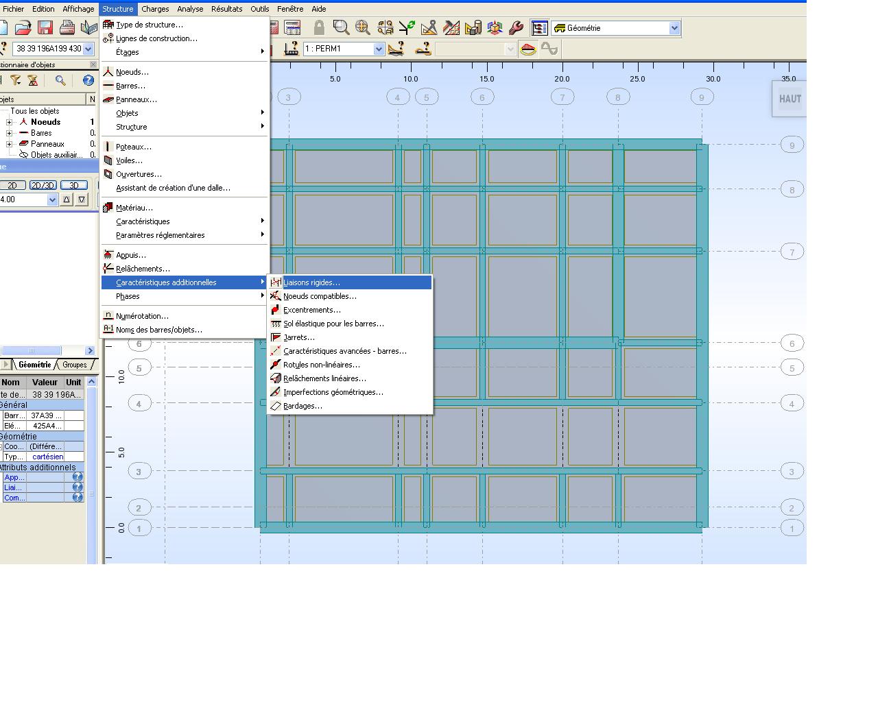This screenshot has height=702, width=878.
Task: Switch to the Groupes tab
Action: pyautogui.click(x=75, y=365)
